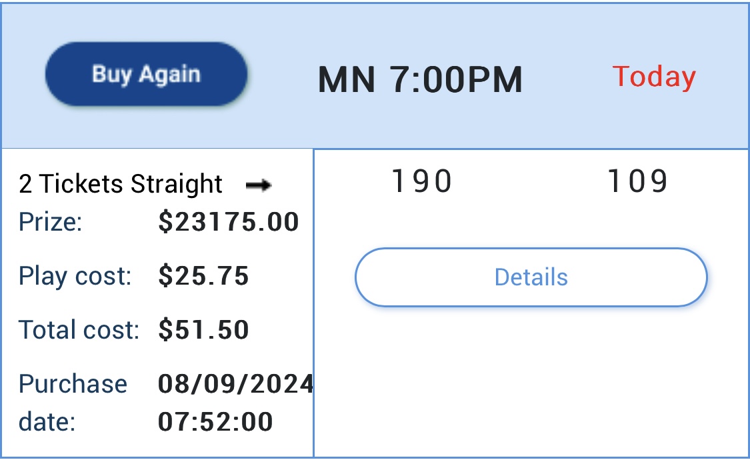750x460 pixels.
Task: Click the arrow next to Tickets Straight
Action: click(x=259, y=185)
